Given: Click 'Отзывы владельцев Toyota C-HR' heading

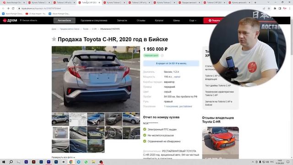Looking at the screenshot, I should tap(218, 120).
